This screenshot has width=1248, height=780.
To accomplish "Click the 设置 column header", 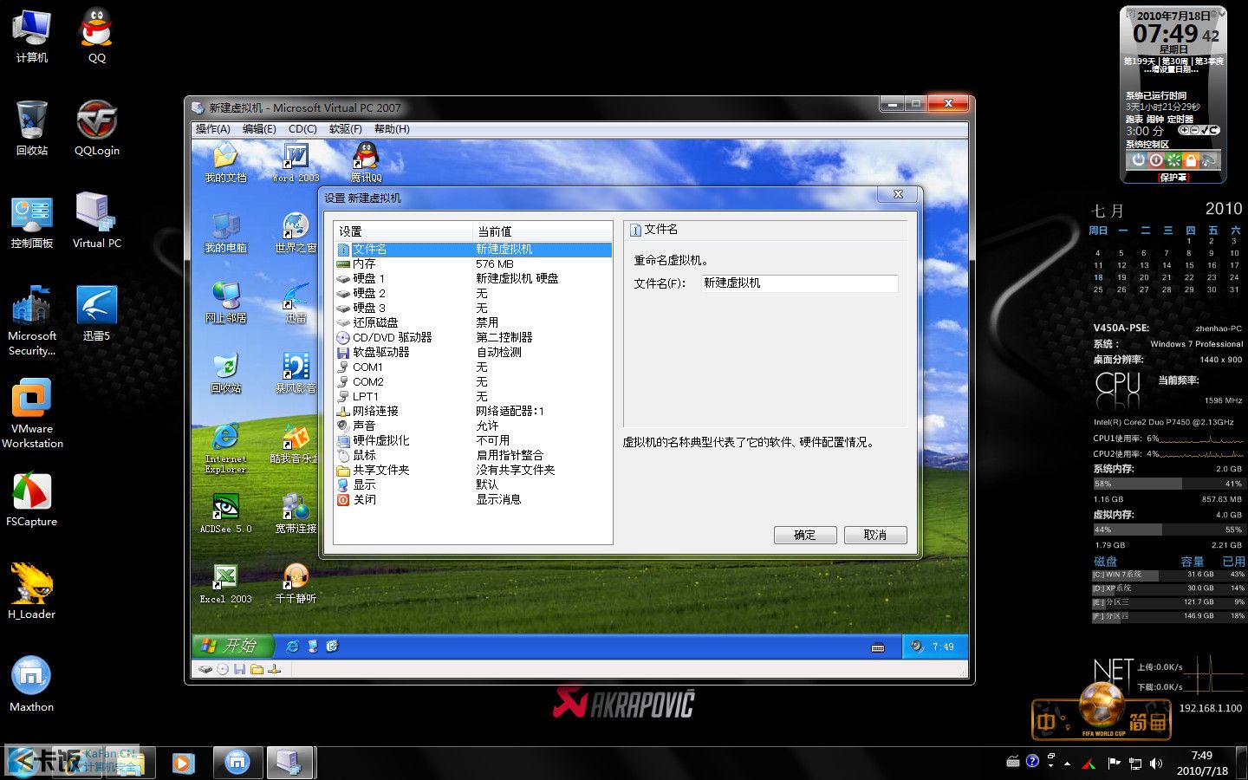I will tap(403, 231).
